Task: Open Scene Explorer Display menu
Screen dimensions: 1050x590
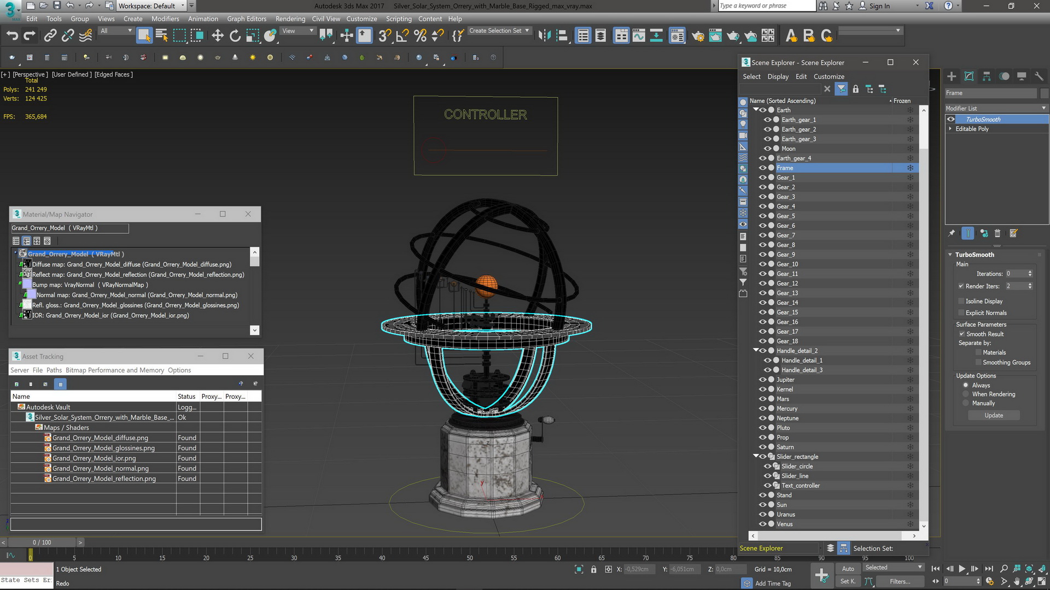Action: (778, 76)
